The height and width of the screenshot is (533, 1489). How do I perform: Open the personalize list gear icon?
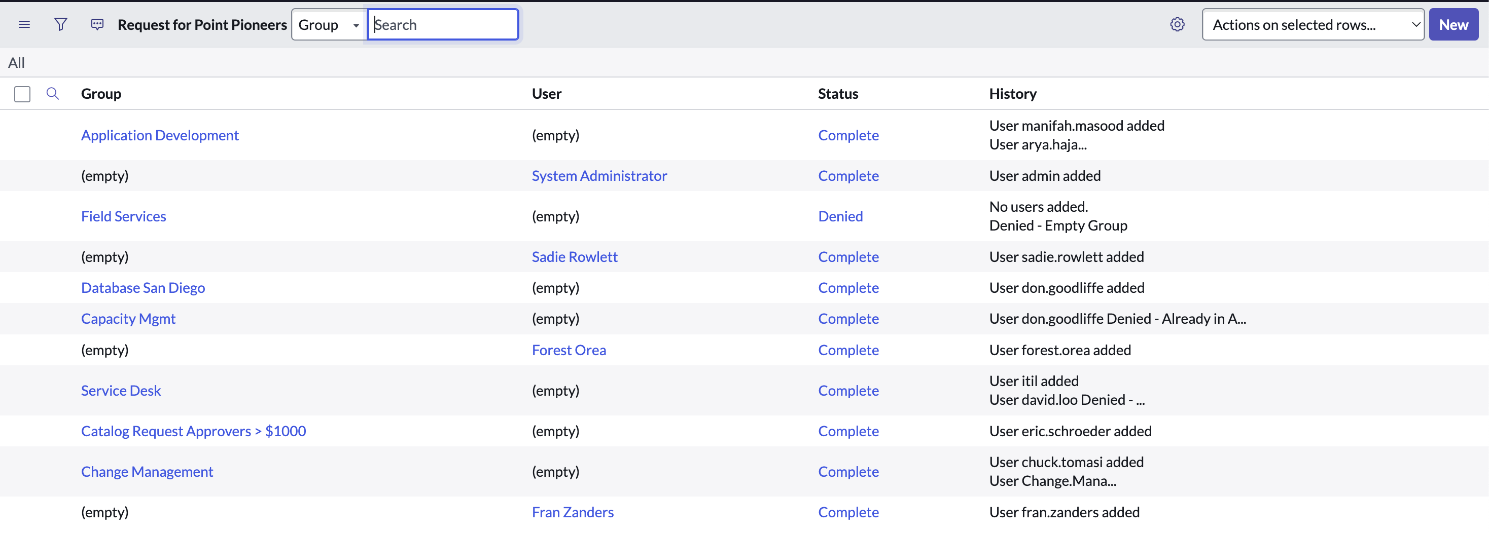pos(1177,24)
